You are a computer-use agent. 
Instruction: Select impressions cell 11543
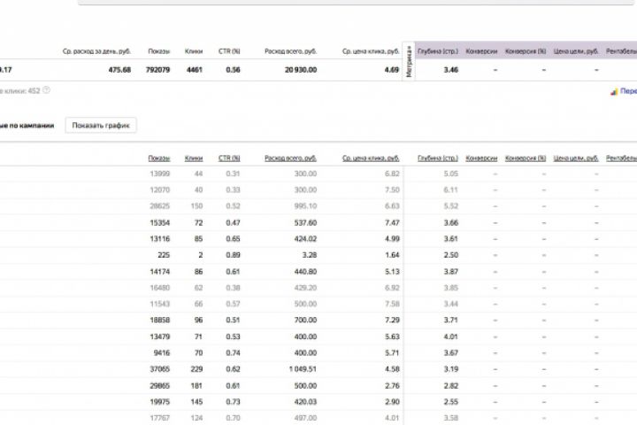point(159,304)
